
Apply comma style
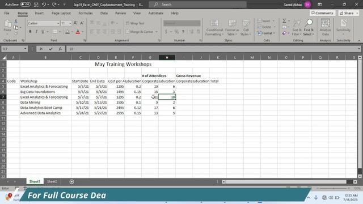(x=183, y=32)
